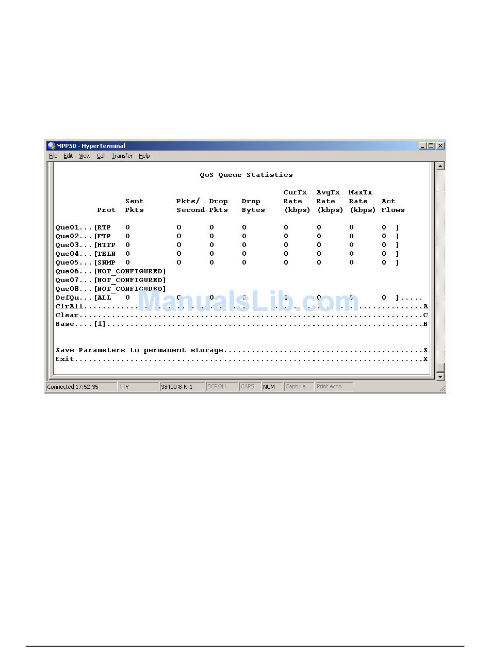
Task: Click the '38400 8-N-1' status entry
Action: coord(183,387)
